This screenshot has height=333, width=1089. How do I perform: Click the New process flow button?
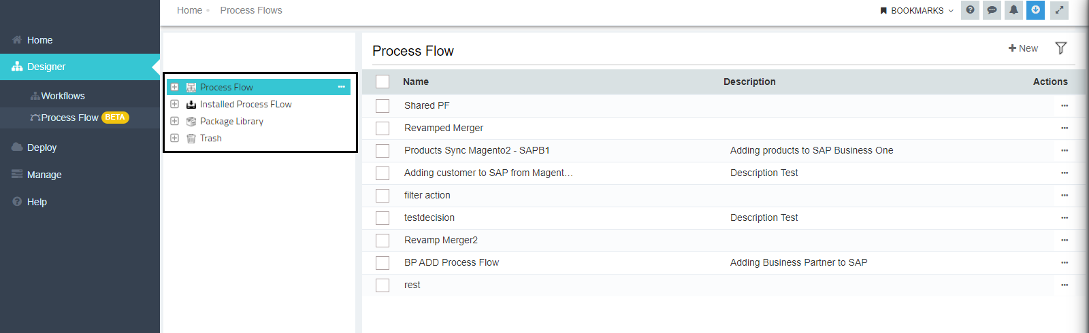pos(1023,48)
